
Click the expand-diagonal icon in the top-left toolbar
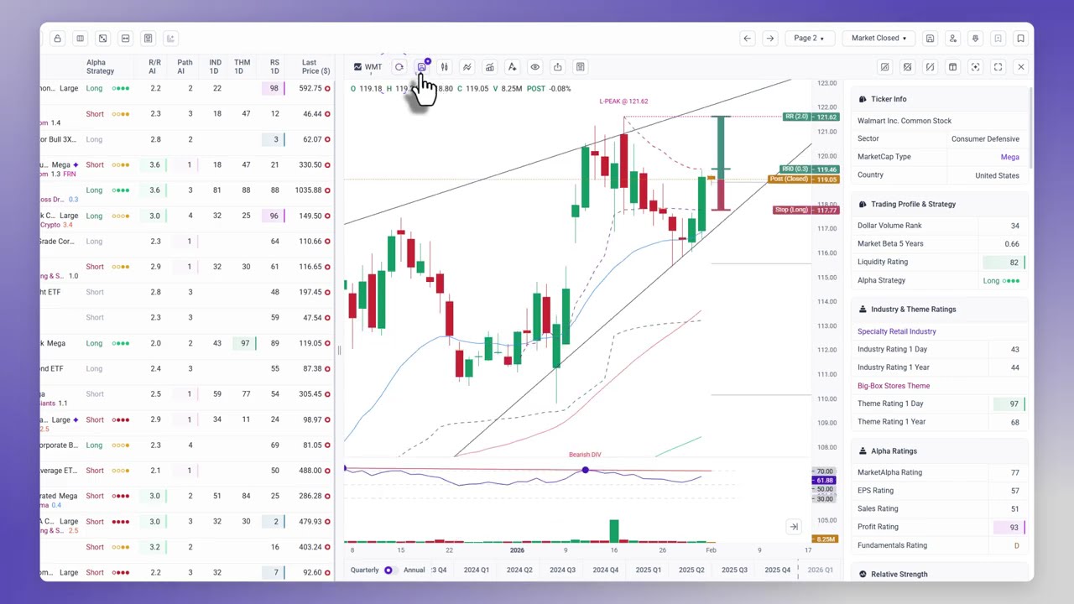(102, 38)
